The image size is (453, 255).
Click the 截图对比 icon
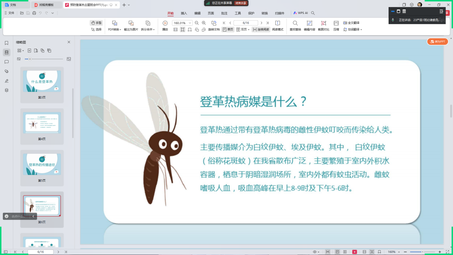click(x=323, y=23)
